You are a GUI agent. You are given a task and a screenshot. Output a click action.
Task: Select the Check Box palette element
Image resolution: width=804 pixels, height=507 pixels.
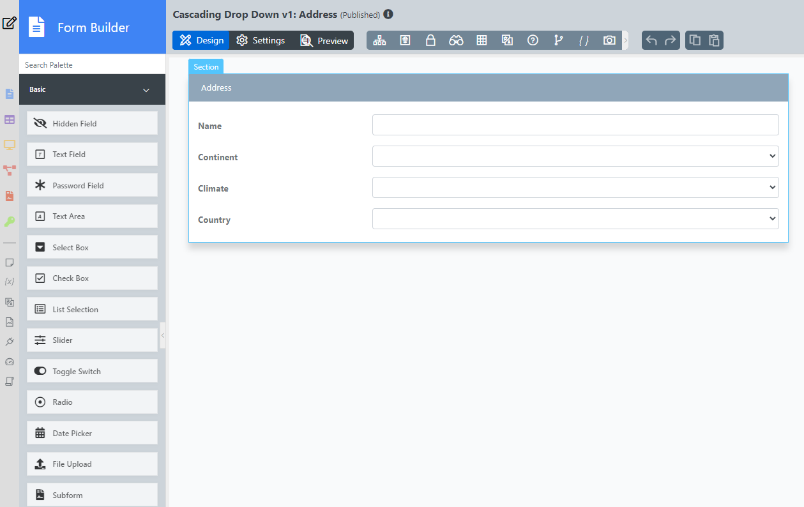tap(92, 278)
